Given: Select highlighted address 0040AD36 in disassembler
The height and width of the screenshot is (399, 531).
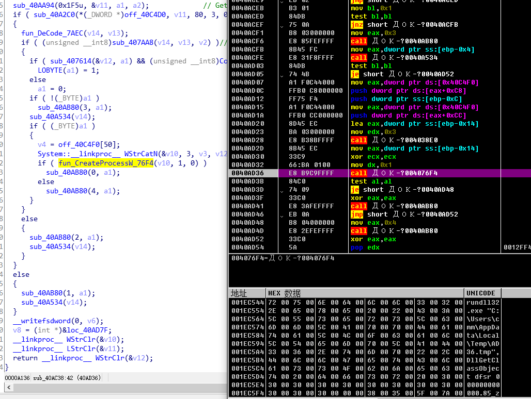Looking at the screenshot, I should (247, 173).
